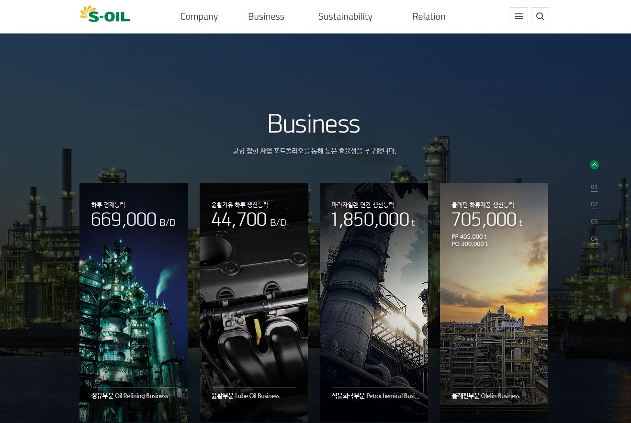Jump to section 01 marker
Image resolution: width=631 pixels, height=423 pixels.
594,187
